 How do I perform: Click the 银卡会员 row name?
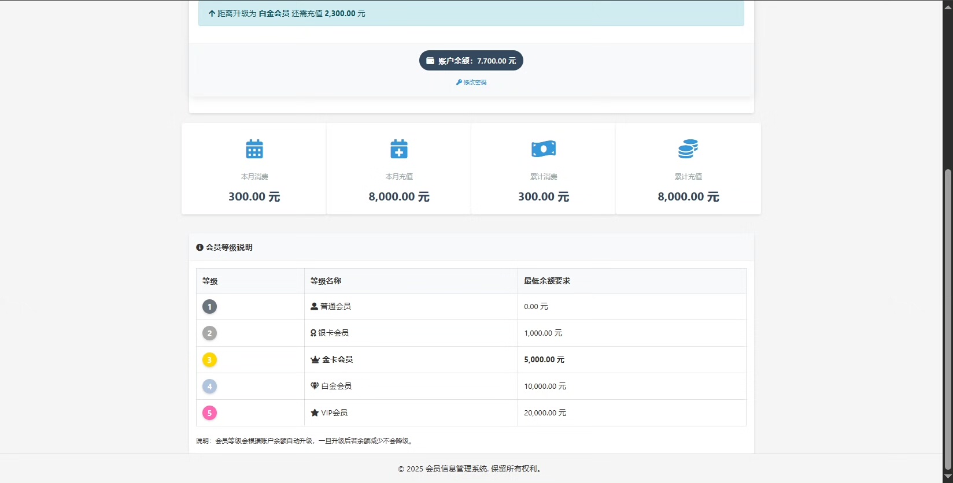333,333
